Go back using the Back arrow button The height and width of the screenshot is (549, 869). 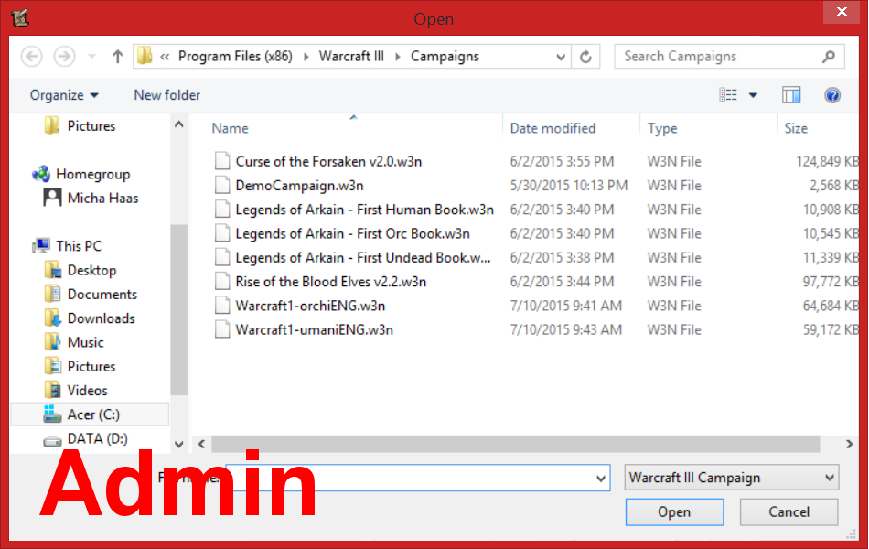32,57
